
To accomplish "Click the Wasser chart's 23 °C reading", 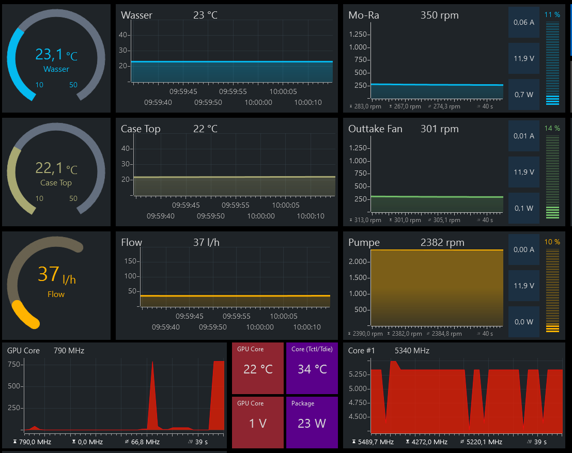I will pos(205,15).
